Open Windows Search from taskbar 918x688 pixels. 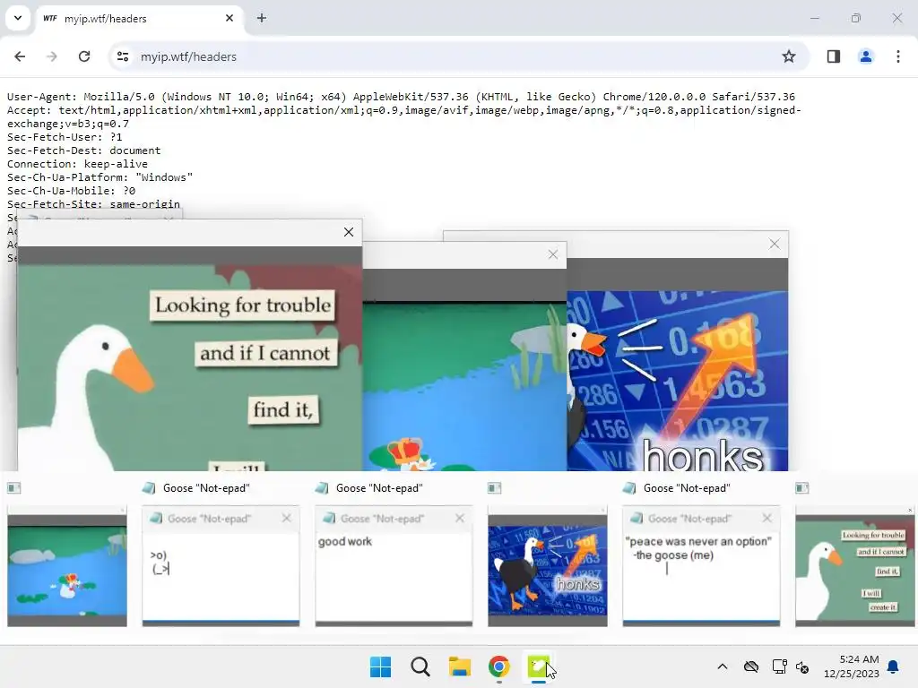click(x=420, y=666)
